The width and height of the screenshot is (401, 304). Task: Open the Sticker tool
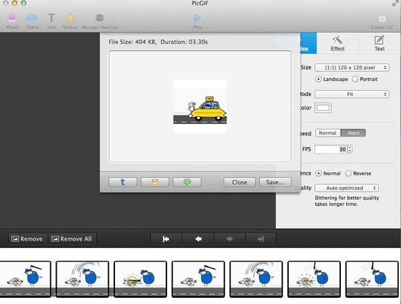click(x=70, y=21)
